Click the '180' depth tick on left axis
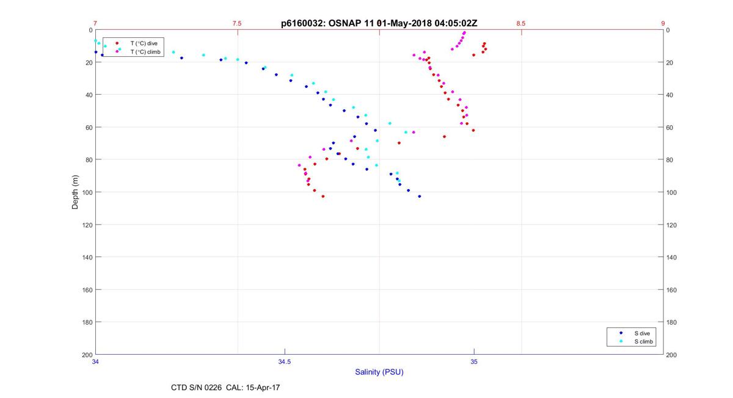The height and width of the screenshot is (398, 733). point(87,322)
